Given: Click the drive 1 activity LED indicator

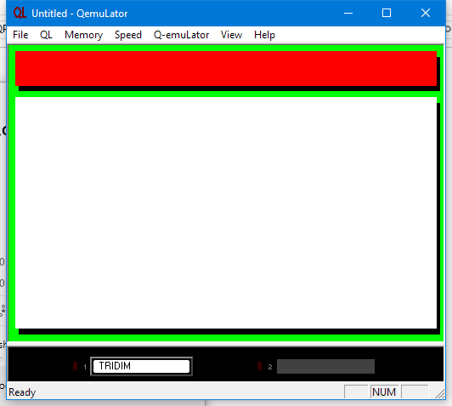Looking at the screenshot, I should [76, 366].
